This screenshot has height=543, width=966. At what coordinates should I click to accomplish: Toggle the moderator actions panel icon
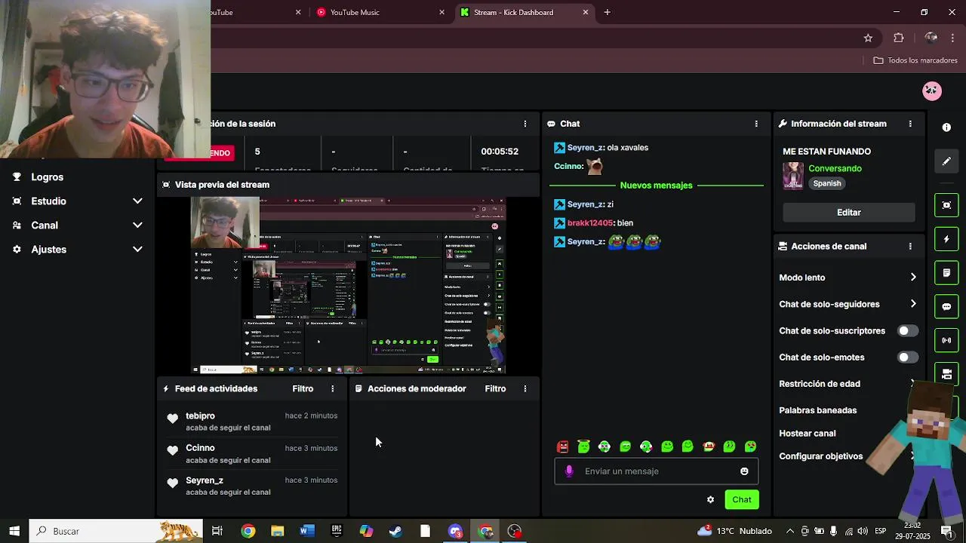946,272
